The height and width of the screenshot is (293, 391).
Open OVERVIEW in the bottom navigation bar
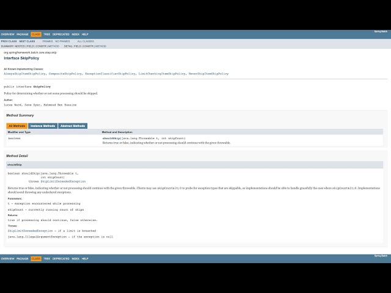pyautogui.click(x=8, y=259)
